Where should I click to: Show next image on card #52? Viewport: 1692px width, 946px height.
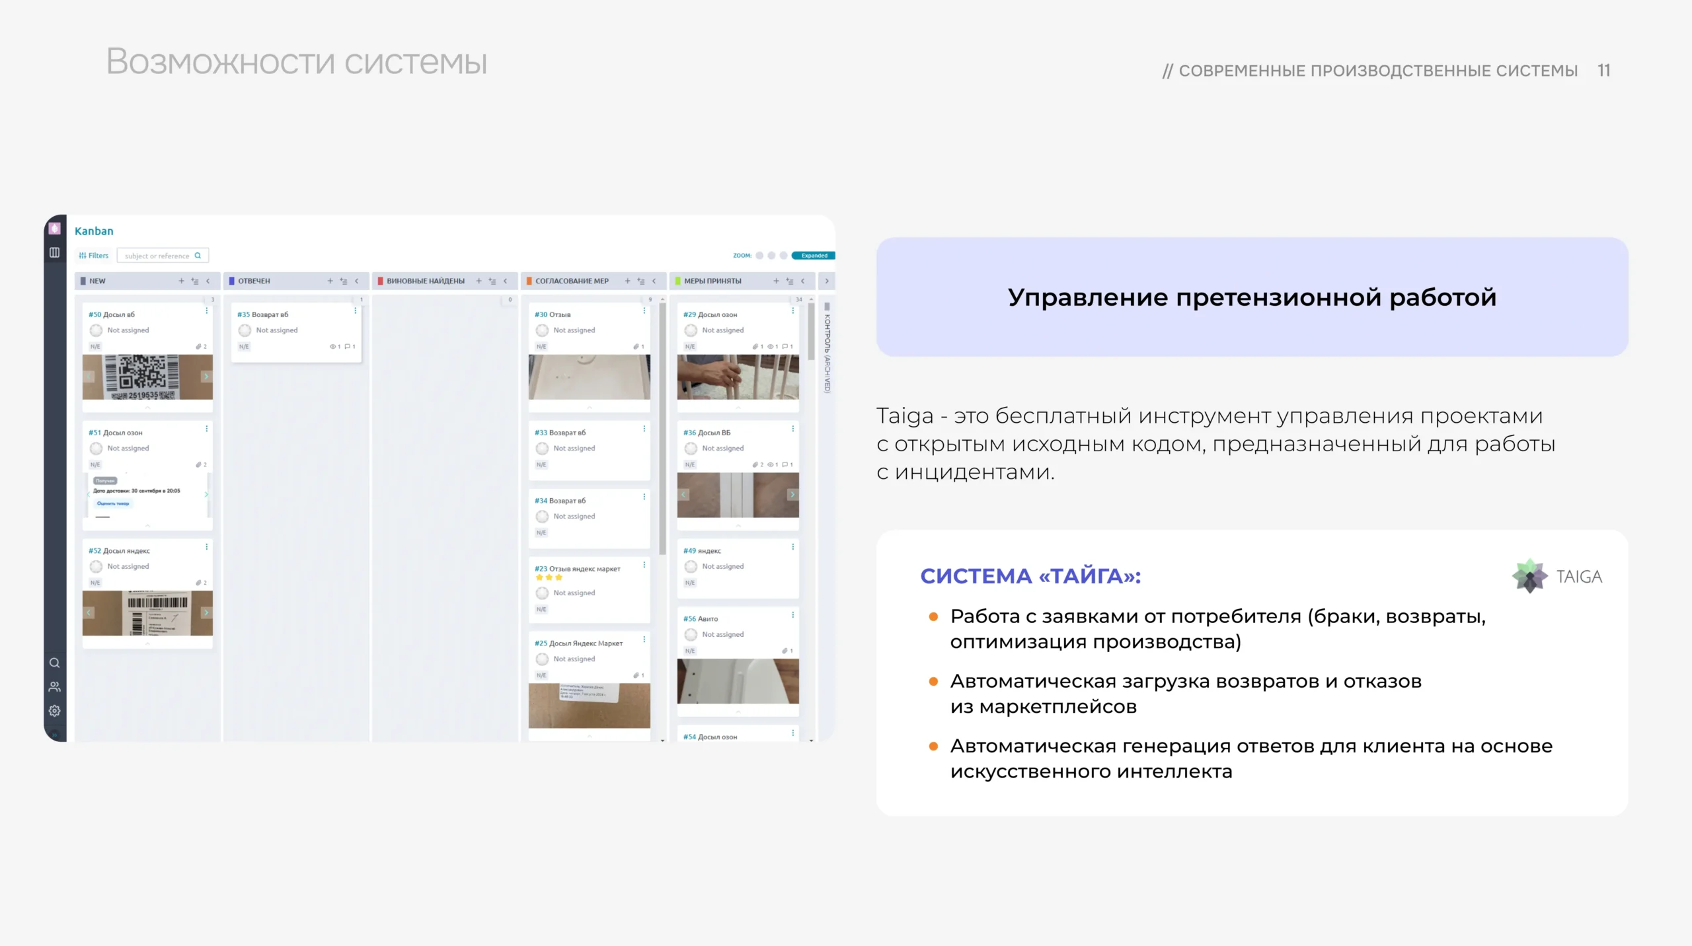206,613
